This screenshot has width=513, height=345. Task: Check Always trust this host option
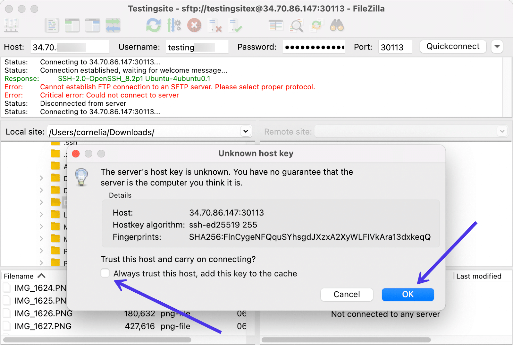pos(105,273)
